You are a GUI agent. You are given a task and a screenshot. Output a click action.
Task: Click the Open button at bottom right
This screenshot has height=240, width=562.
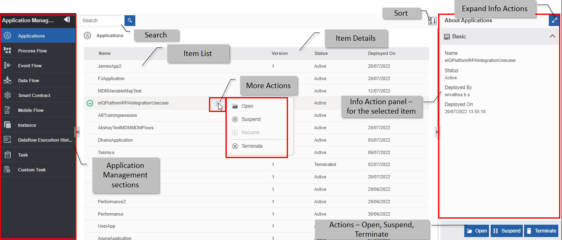click(x=477, y=231)
